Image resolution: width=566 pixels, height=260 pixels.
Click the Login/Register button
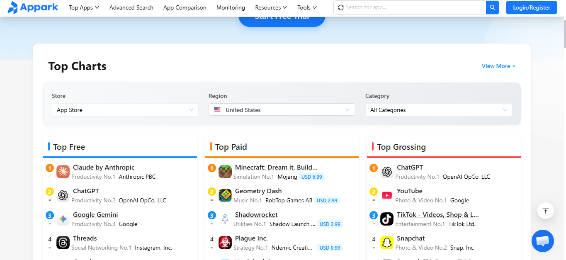(531, 7)
